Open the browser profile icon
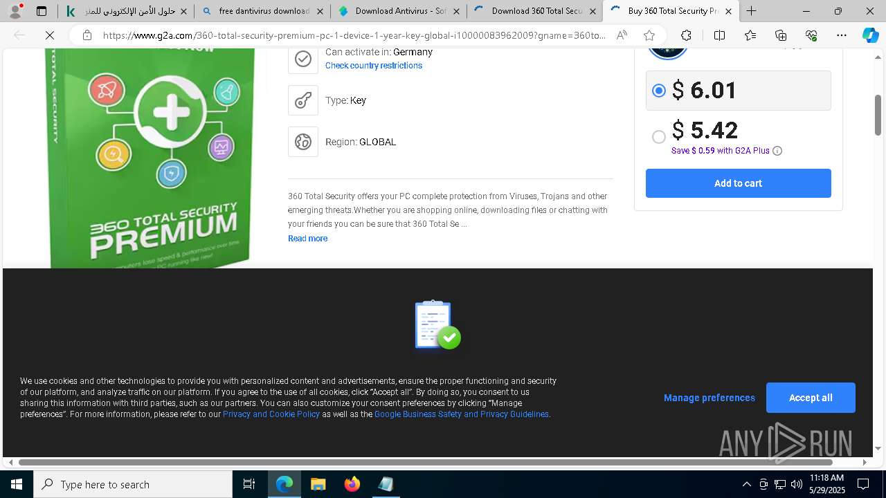 click(x=15, y=11)
